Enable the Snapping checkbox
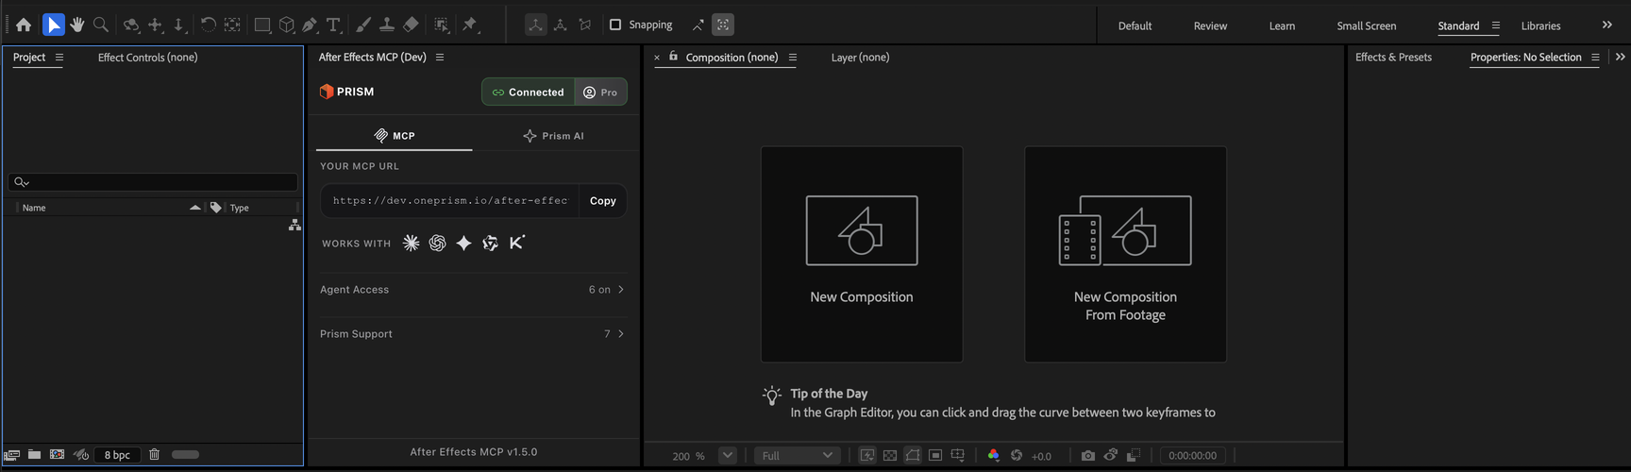This screenshot has height=472, width=1631. click(615, 25)
